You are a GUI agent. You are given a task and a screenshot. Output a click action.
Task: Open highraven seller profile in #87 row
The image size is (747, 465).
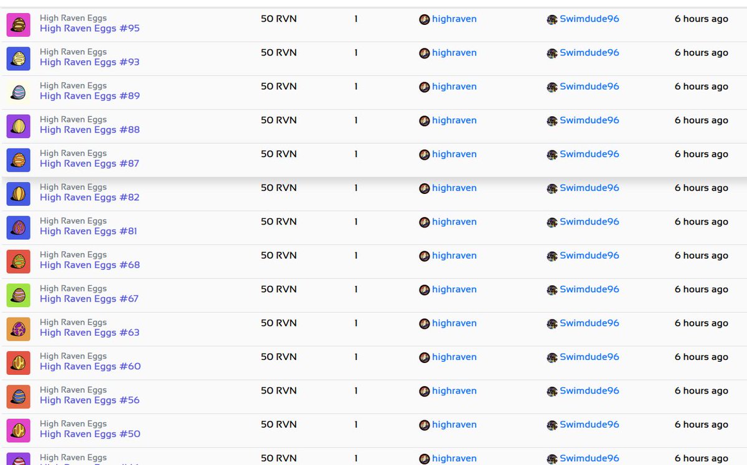[454, 154]
